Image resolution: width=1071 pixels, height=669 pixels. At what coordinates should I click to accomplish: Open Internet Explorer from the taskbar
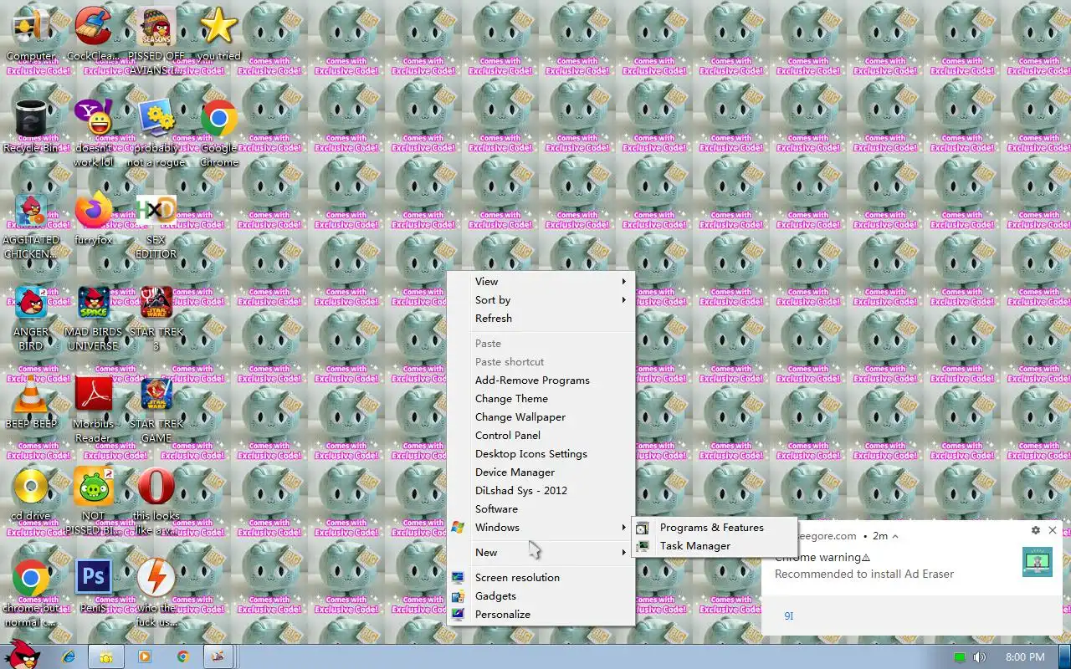70,657
